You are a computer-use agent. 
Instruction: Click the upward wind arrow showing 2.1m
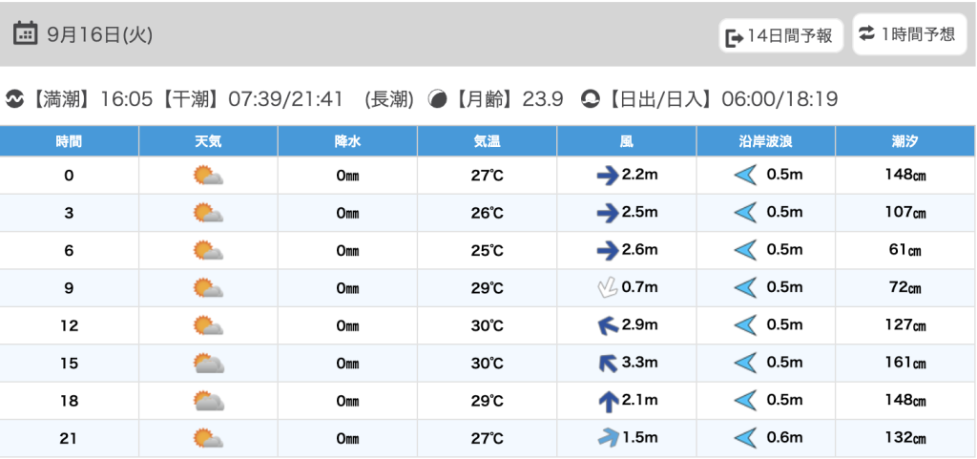pyautogui.click(x=608, y=401)
